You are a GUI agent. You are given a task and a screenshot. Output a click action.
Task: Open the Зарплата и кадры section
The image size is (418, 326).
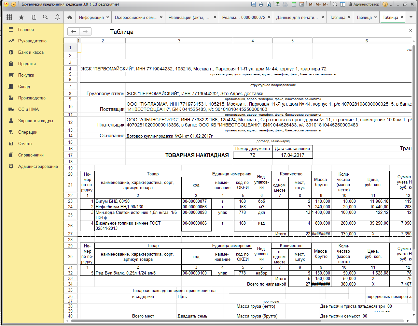pos(35,121)
